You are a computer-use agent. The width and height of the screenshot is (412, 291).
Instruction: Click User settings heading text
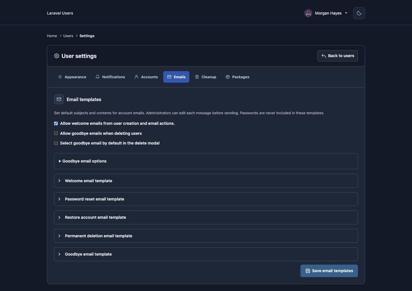click(79, 56)
